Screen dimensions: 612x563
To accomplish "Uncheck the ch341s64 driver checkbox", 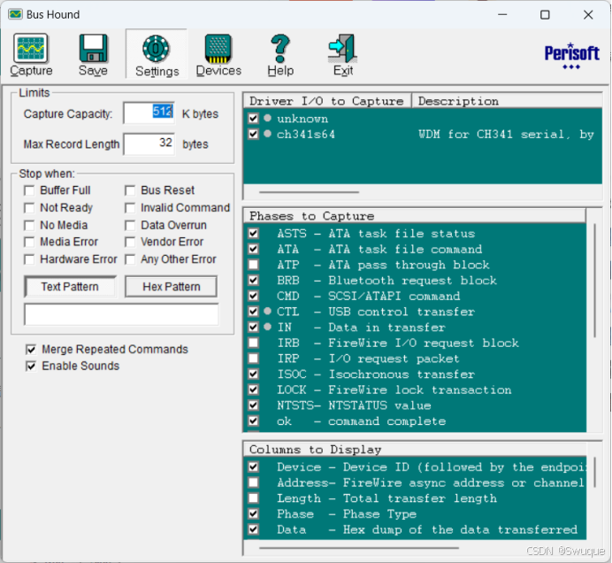I will (x=253, y=134).
